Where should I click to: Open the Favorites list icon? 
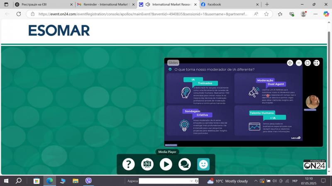point(280,14)
